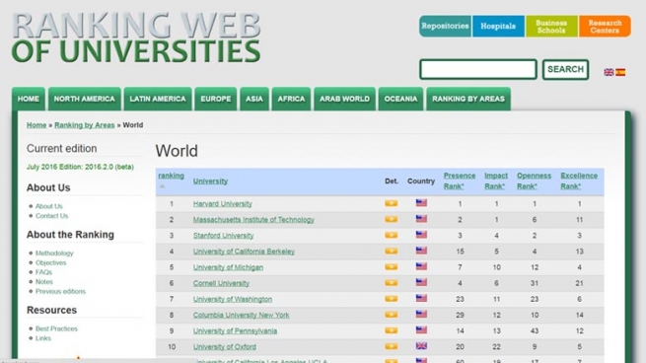The height and width of the screenshot is (363, 646).
Task: Open LATIN AMERICA tab
Action: [158, 99]
